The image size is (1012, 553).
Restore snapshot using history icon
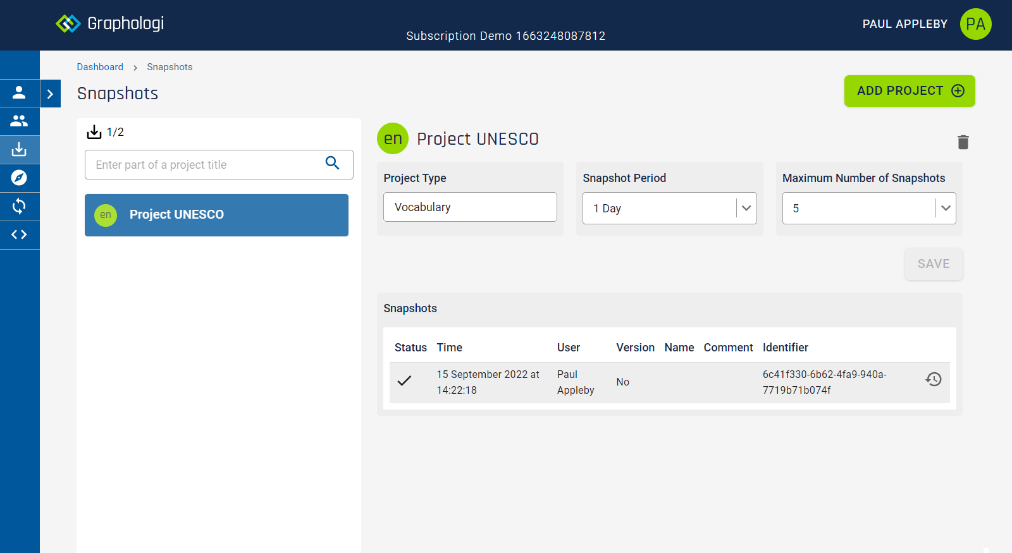pyautogui.click(x=934, y=379)
